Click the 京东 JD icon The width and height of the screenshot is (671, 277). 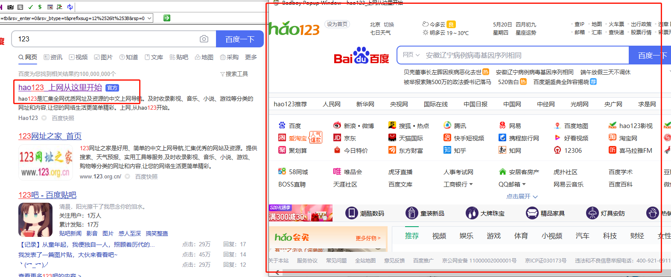337,138
